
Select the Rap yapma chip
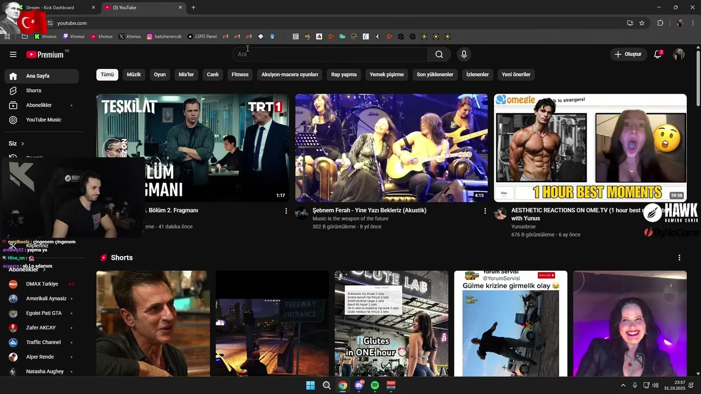tap(344, 74)
